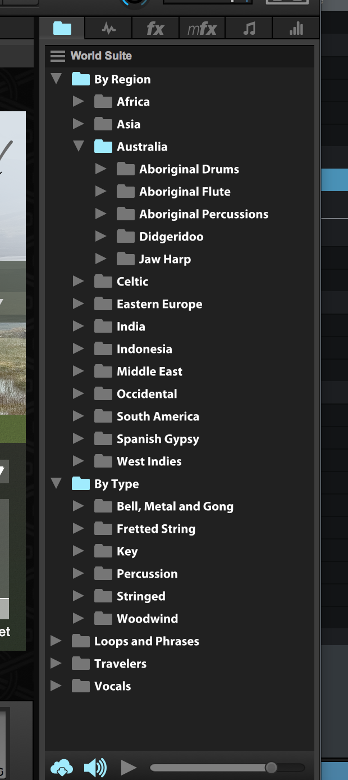Image resolution: width=348 pixels, height=780 pixels.
Task: Open the Vocals folder
Action: [x=112, y=686]
